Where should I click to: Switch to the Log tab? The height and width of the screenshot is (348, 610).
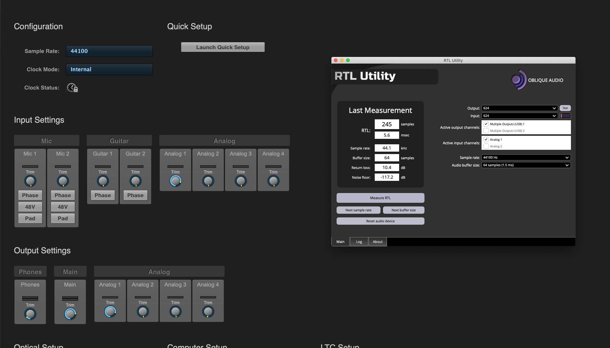[359, 242]
